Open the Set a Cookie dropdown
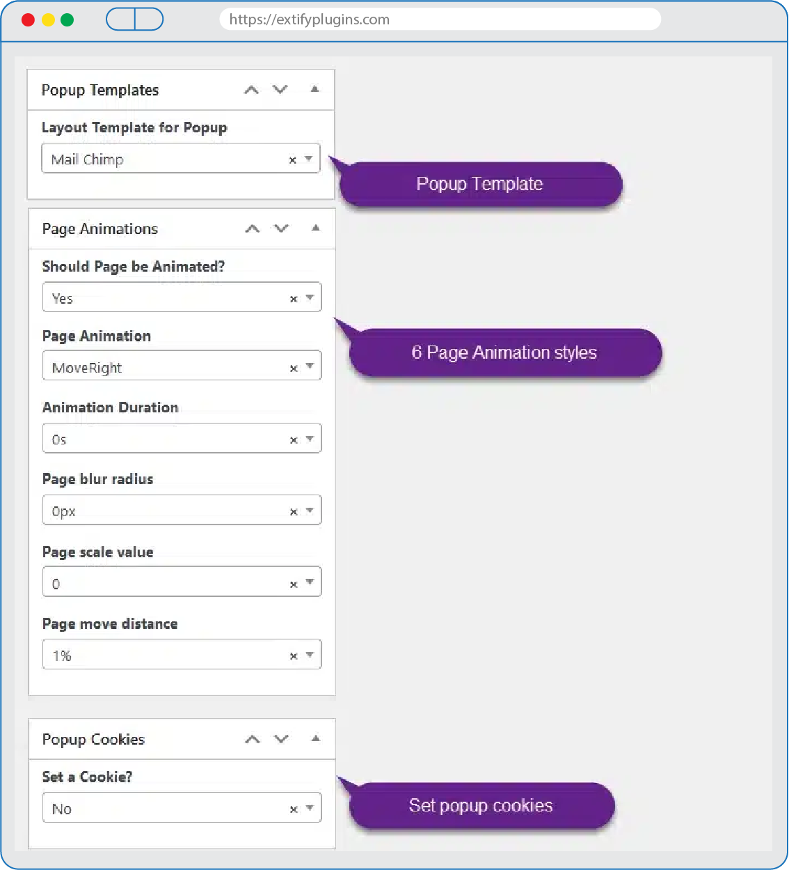 point(310,808)
